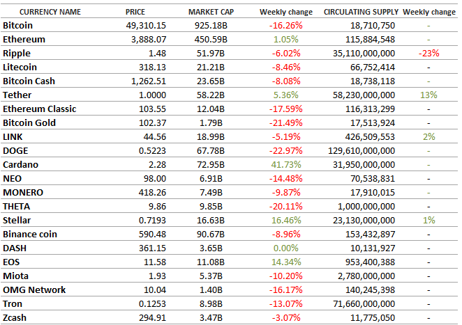Viewport: 462px width, 325px height.
Task: Click Ripple supply 35,110,000,000
Action: pos(364,54)
